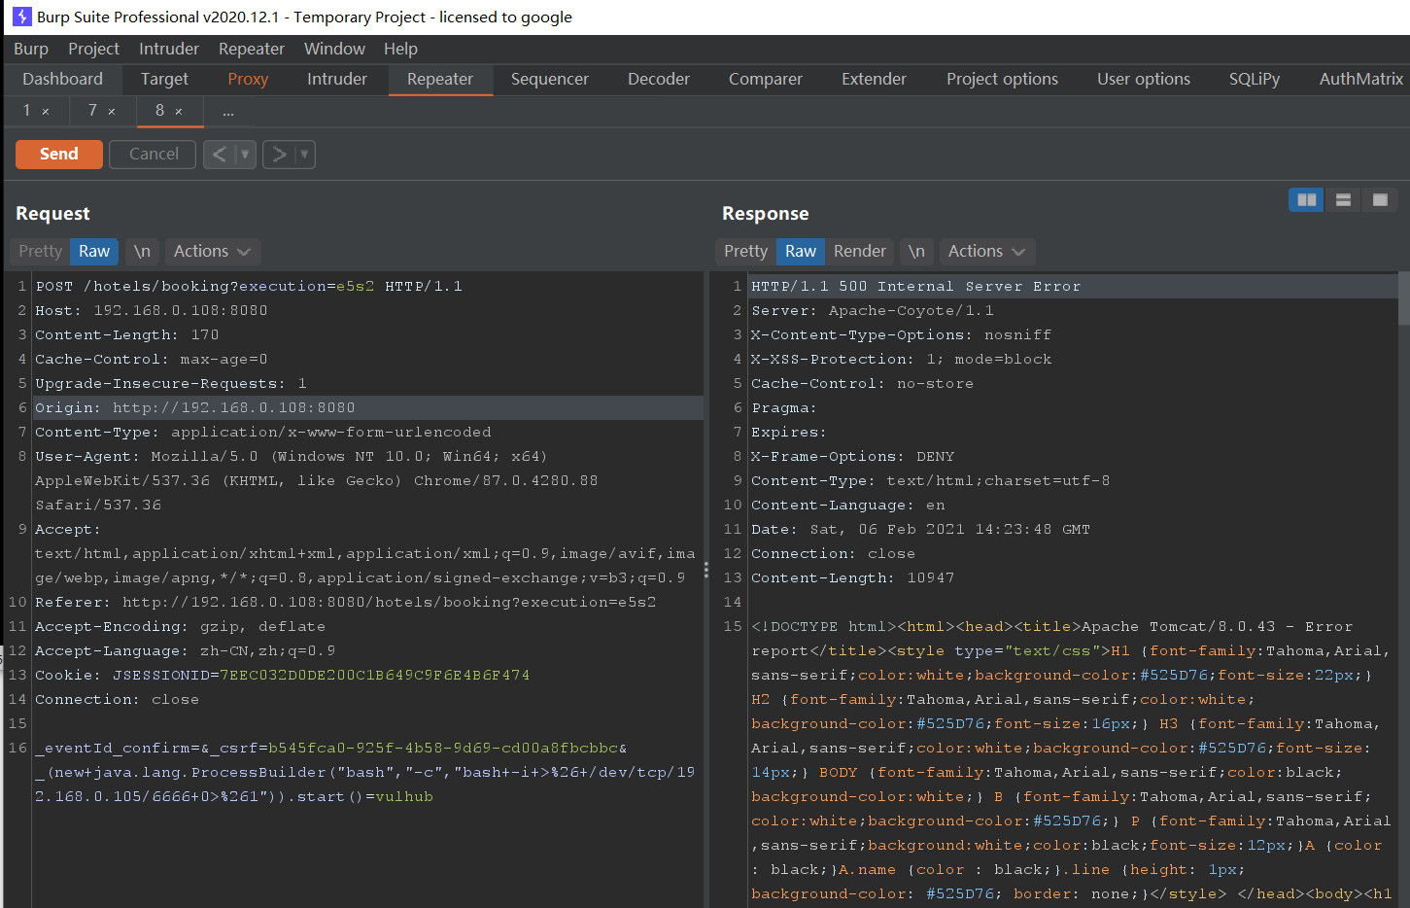Send the request with the Send button
This screenshot has height=908, width=1410.
59,154
